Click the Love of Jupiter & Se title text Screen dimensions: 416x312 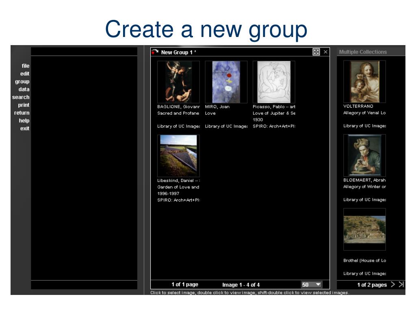[274, 113]
